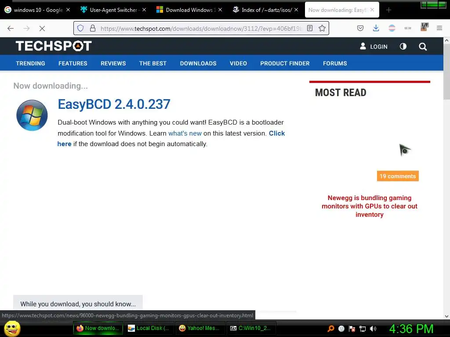This screenshot has width=450, height=337.
Task: Switch to the Yahoo! Messenger taskbar window
Action: pyautogui.click(x=200, y=328)
